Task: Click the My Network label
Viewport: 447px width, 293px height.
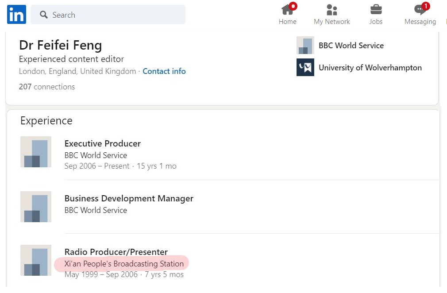Action: tap(332, 22)
